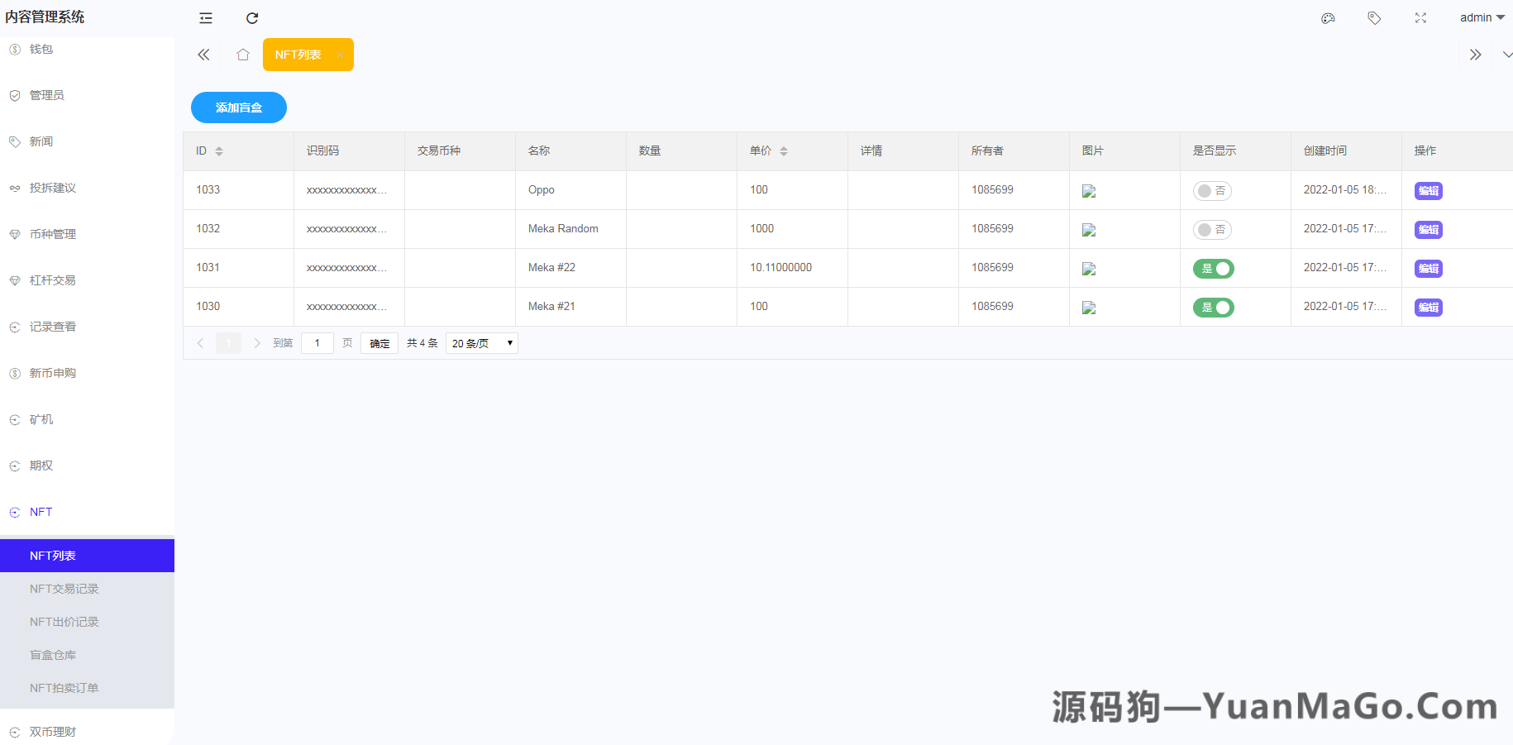This screenshot has width=1513, height=745.
Task: Click the double-left arrow to scroll tabs back
Action: click(203, 54)
